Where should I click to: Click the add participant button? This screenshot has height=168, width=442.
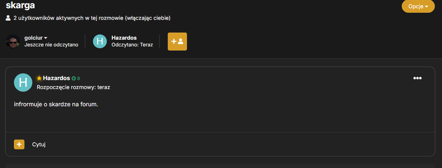(x=177, y=41)
